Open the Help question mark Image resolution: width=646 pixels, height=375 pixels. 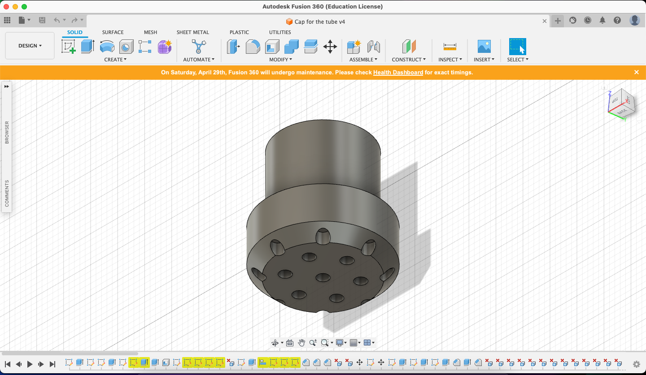coord(617,20)
